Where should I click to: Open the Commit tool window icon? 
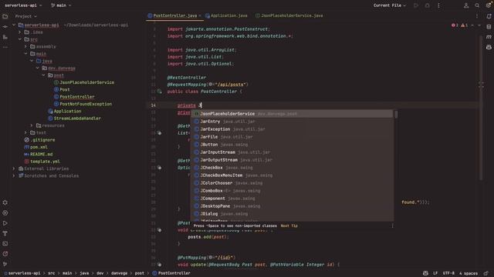point(5,27)
